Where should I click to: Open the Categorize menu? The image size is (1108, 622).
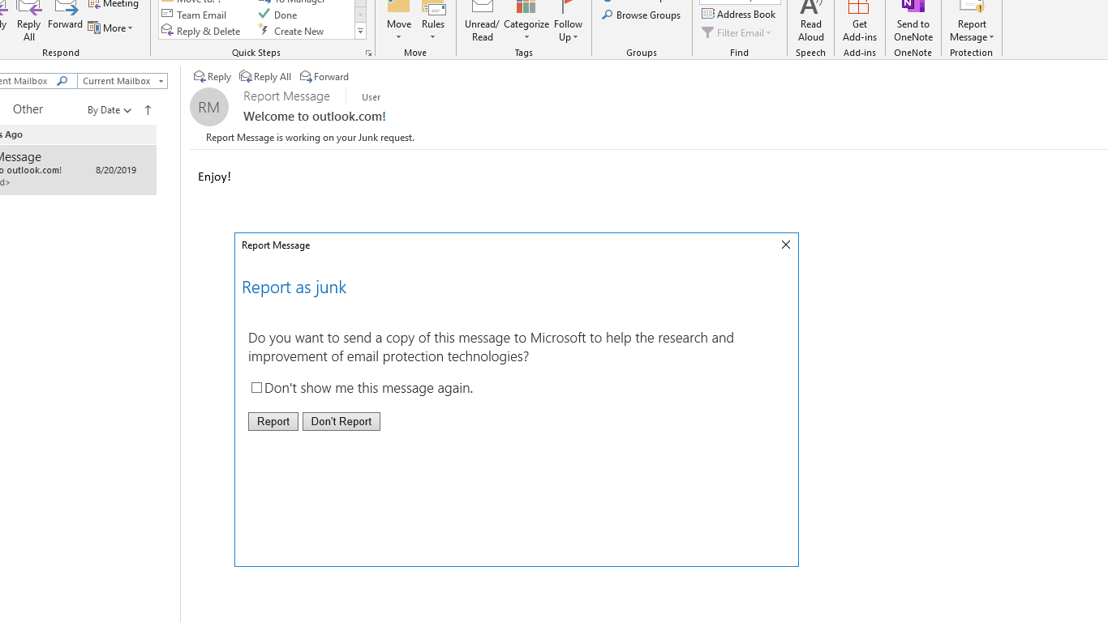[526, 22]
